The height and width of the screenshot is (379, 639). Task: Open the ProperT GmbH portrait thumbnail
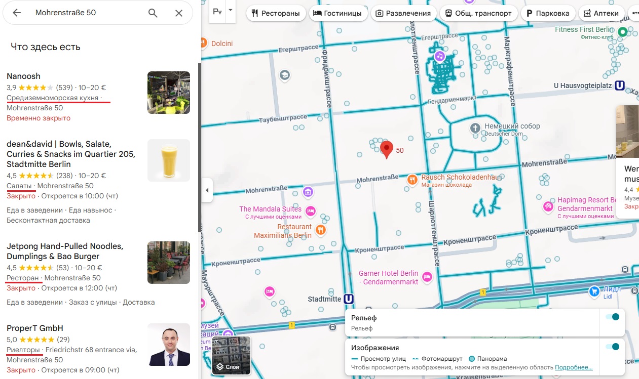[169, 345]
